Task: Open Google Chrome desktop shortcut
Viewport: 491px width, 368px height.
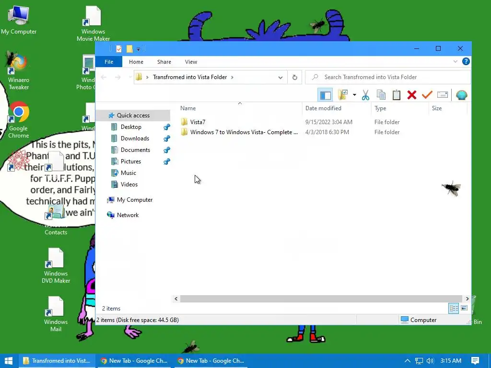Action: click(x=19, y=120)
